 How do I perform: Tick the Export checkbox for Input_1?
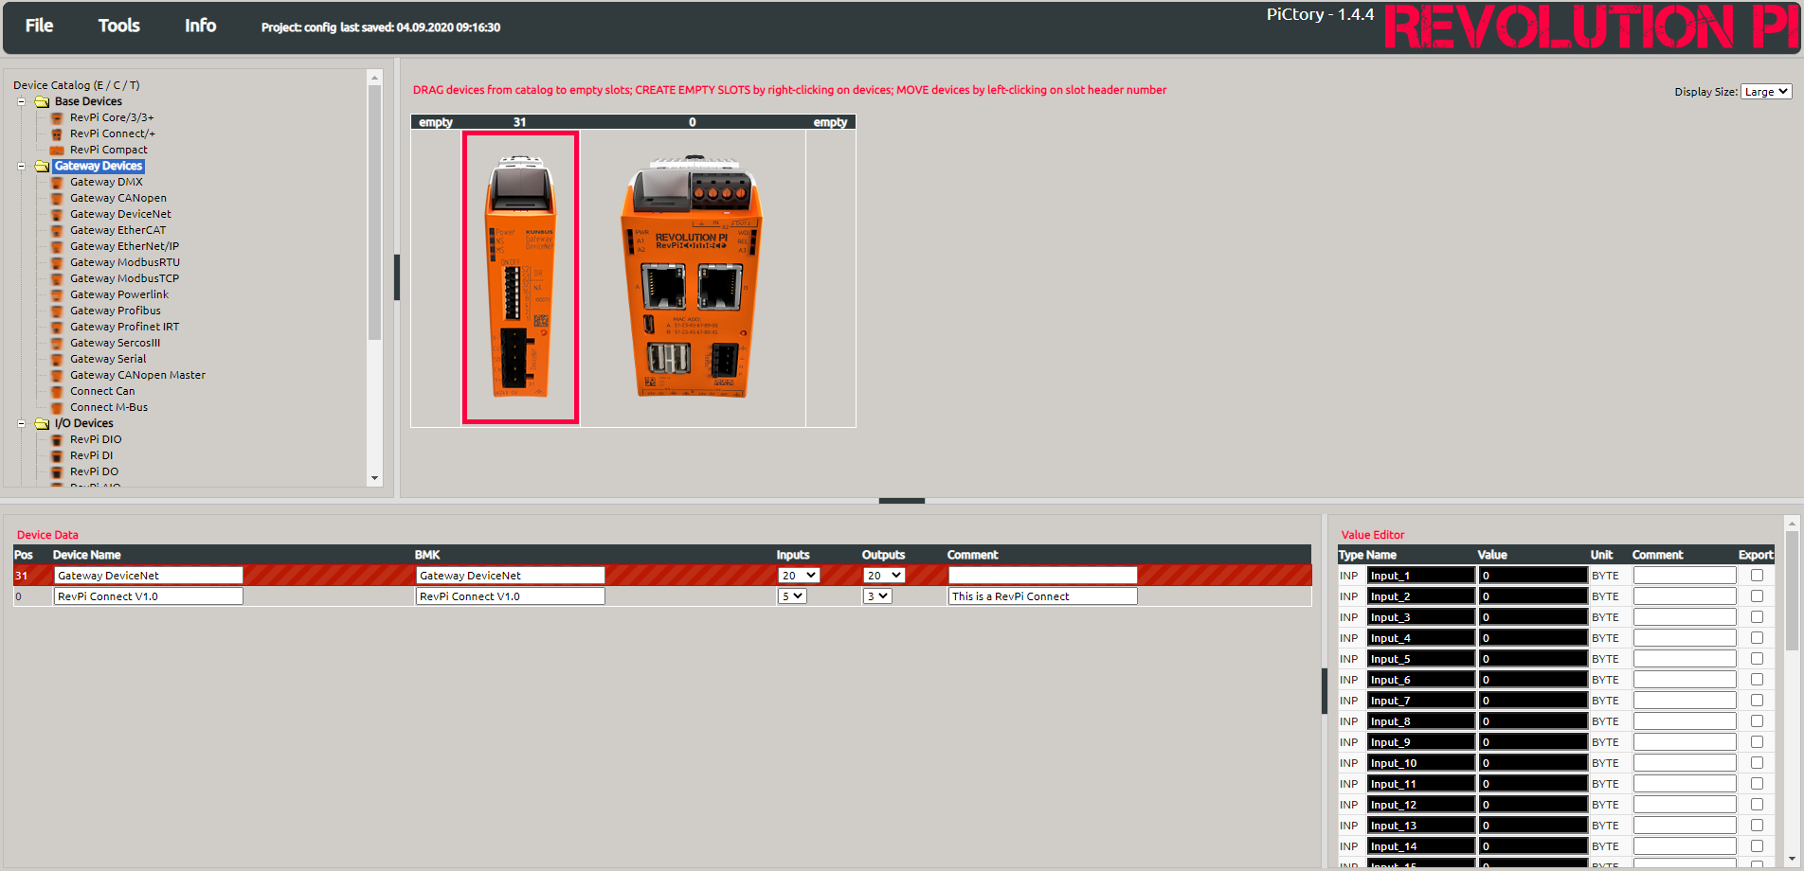pyautogui.click(x=1757, y=576)
